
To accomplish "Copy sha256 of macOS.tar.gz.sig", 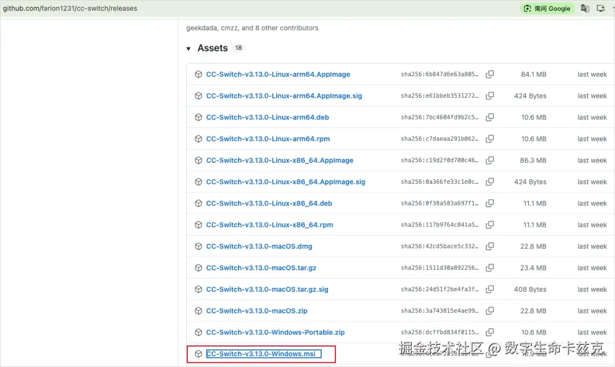I will click(490, 290).
